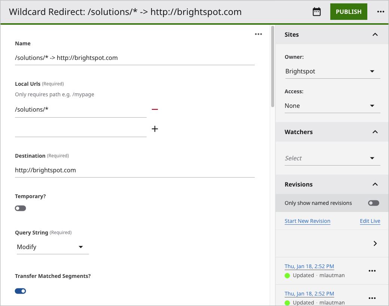This screenshot has width=389, height=306.
Task: Click the Wildcard Redirect page title
Action: (125, 12)
